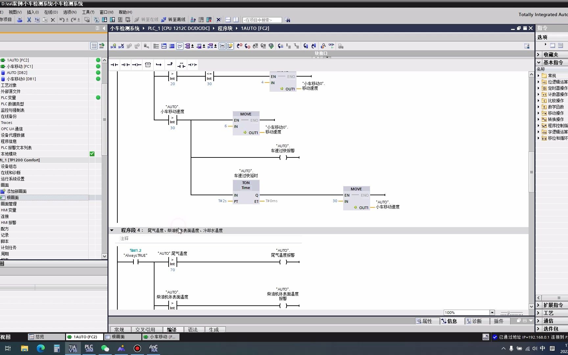Toggle the 本地模块 green checkbox
This screenshot has width=568, height=355.
tap(92, 154)
